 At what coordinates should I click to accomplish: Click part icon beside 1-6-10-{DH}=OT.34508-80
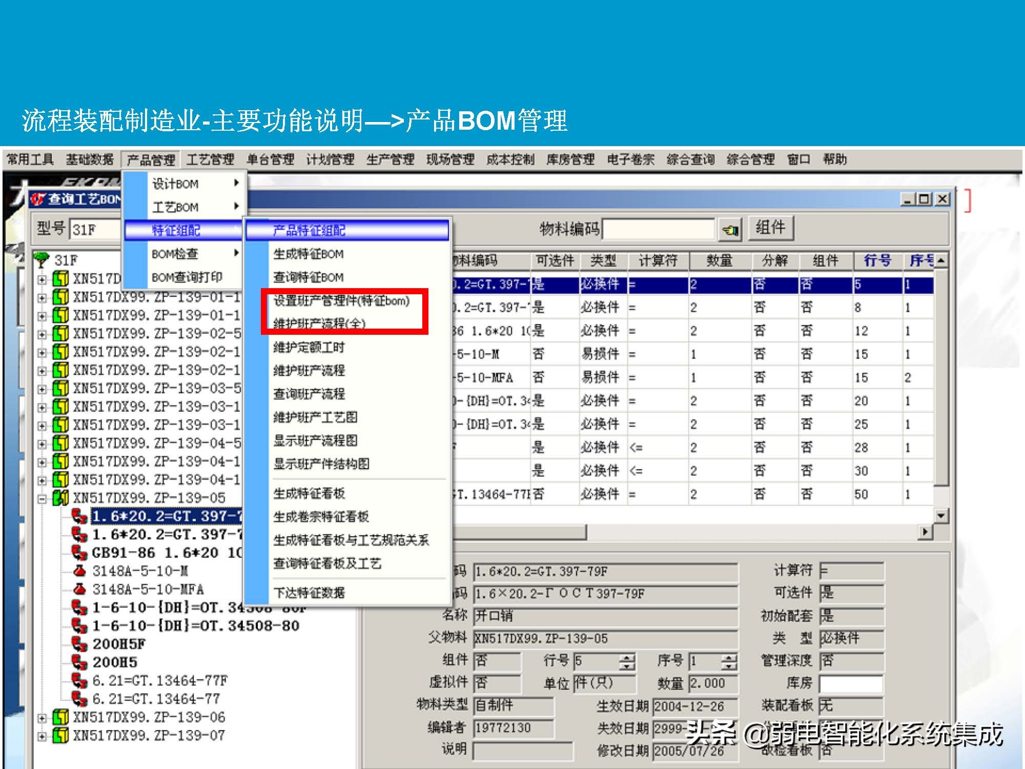pyautogui.click(x=79, y=625)
